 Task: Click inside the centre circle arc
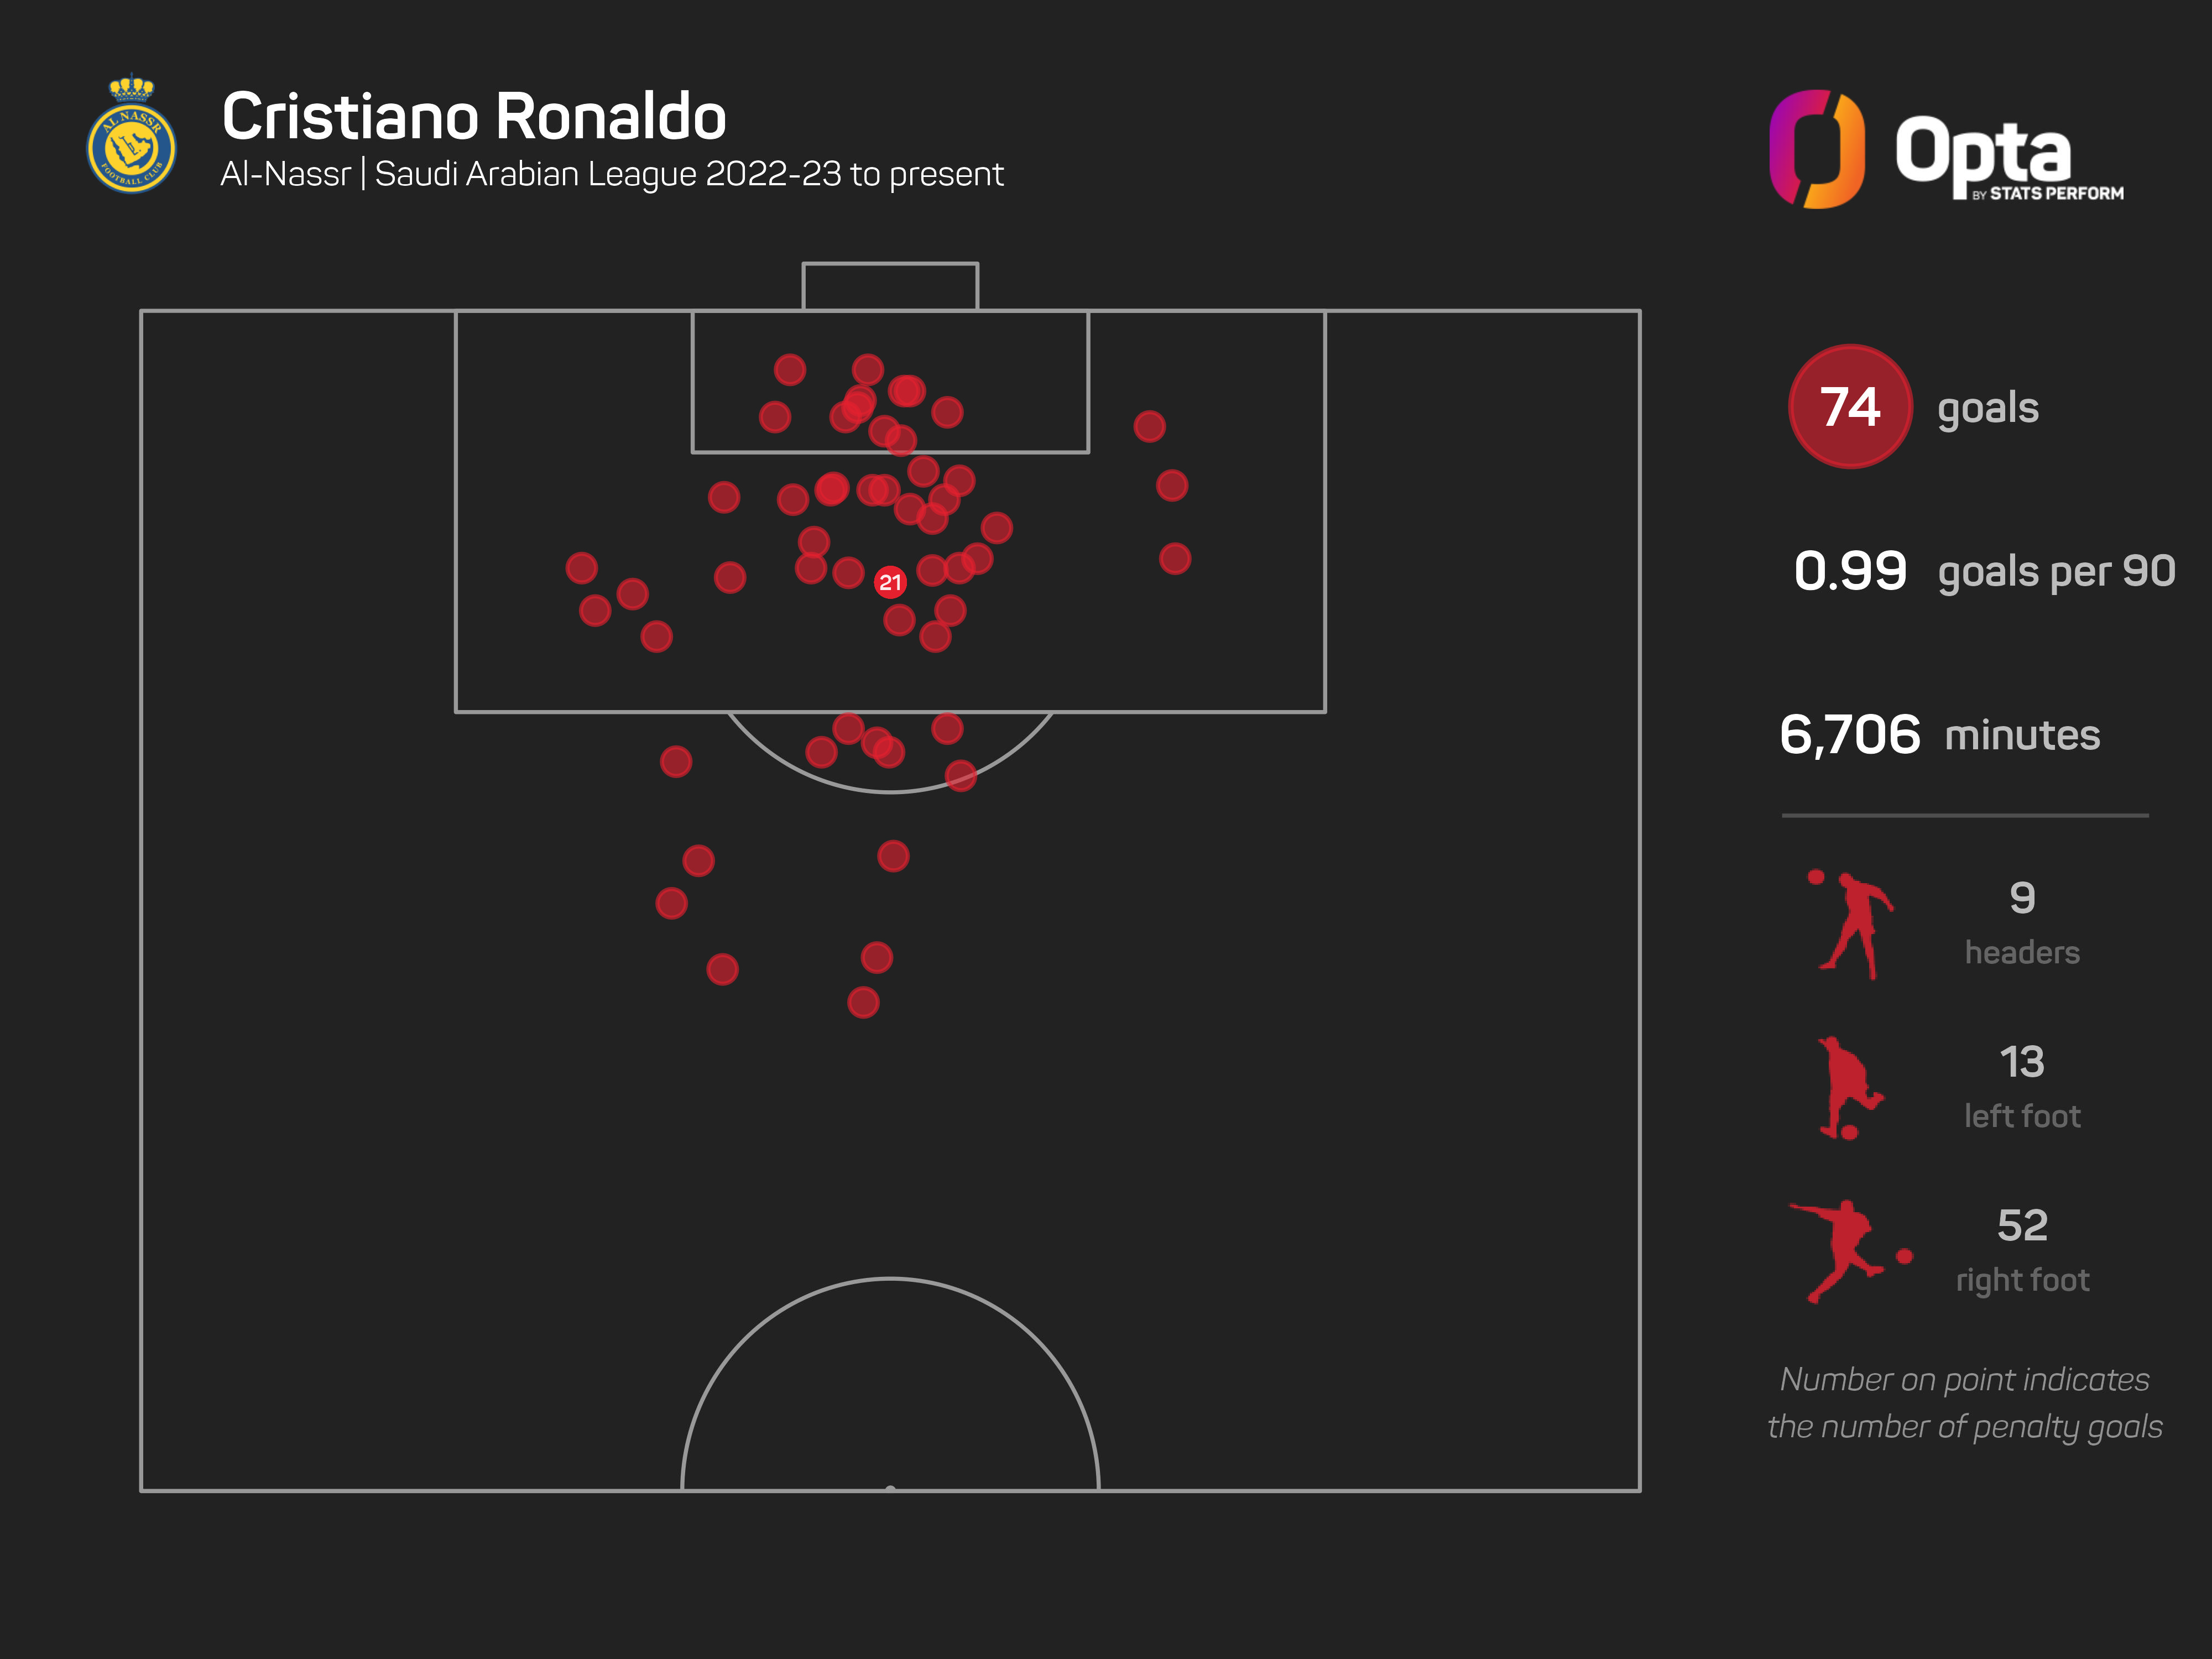(890, 1400)
